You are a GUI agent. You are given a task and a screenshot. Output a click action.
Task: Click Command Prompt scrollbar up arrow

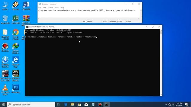161,30
